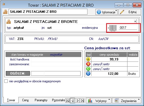Click the 'kod CN' placeholder field
The image size is (144, 106).
(117, 39)
